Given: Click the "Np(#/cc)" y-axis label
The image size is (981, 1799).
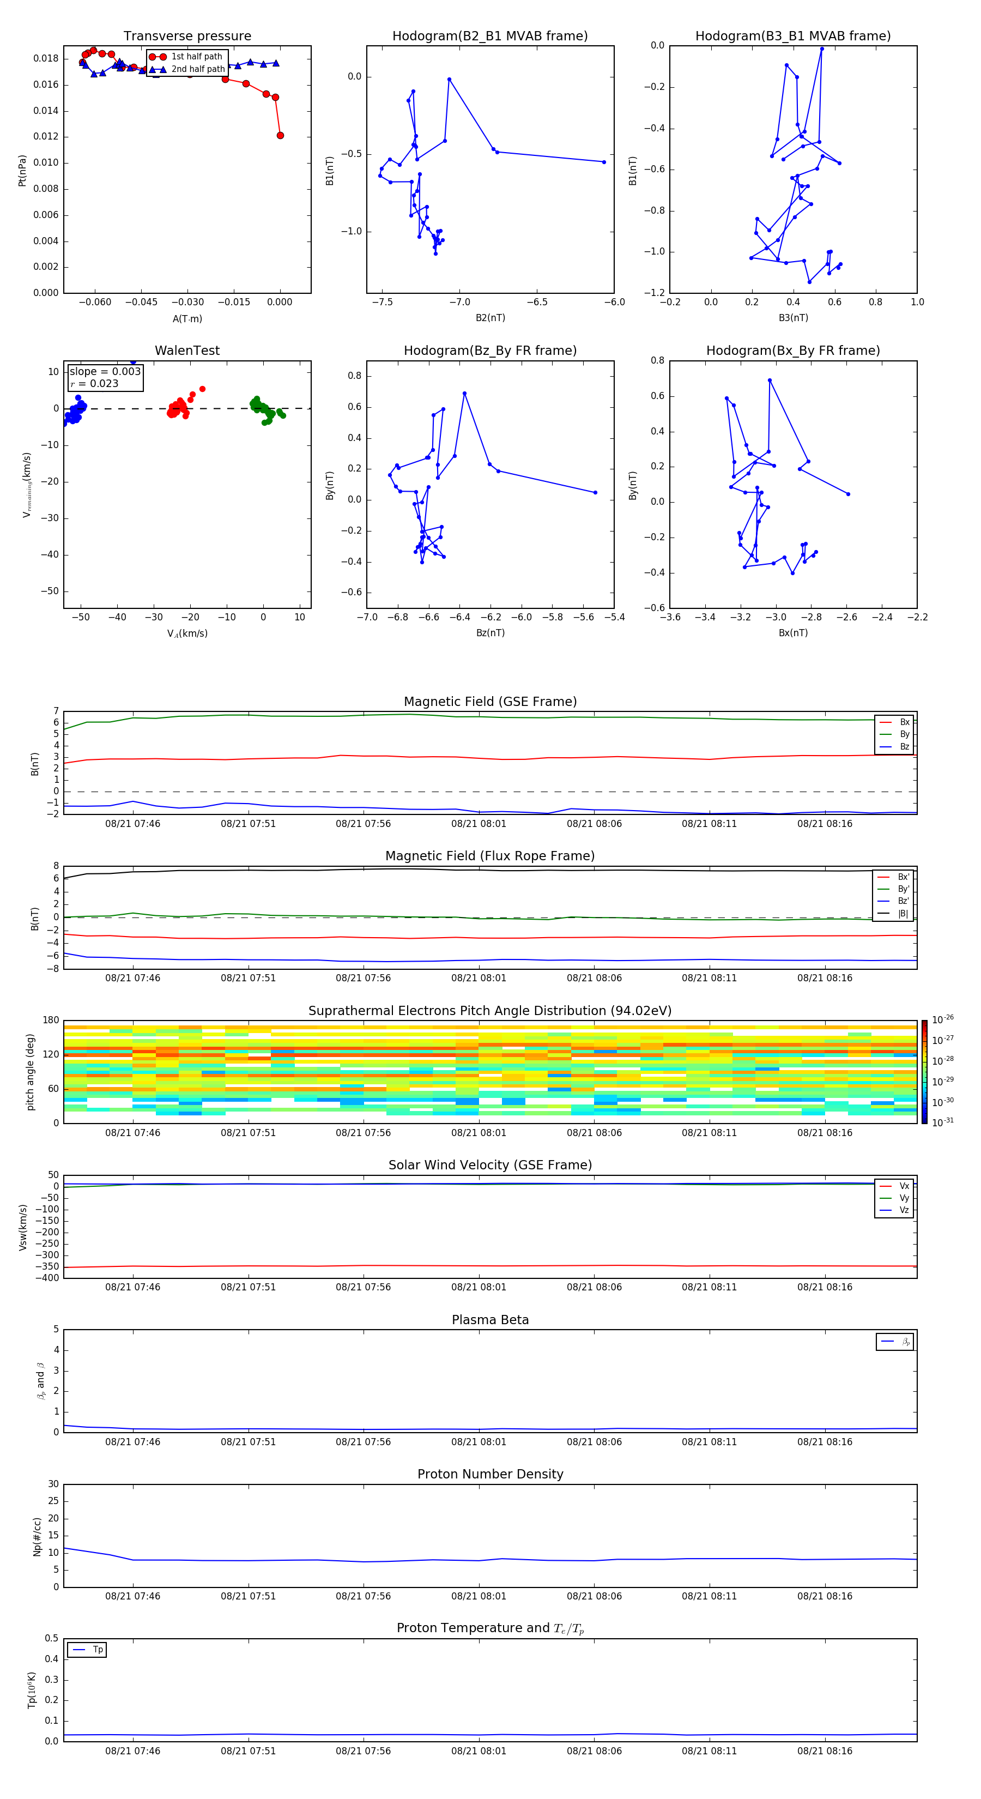Looking at the screenshot, I should pyautogui.click(x=37, y=1536).
